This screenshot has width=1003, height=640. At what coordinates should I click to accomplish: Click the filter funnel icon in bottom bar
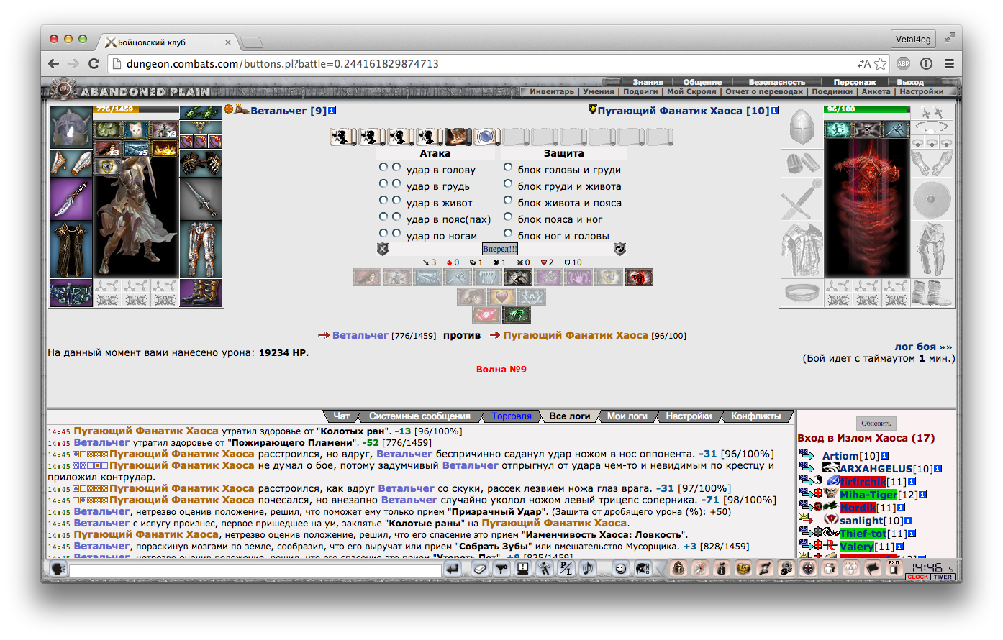coord(501,569)
